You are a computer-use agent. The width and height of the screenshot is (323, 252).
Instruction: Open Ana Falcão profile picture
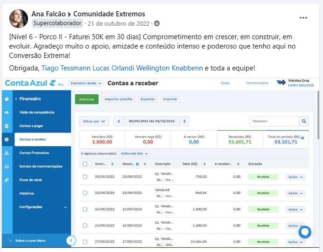19,19
